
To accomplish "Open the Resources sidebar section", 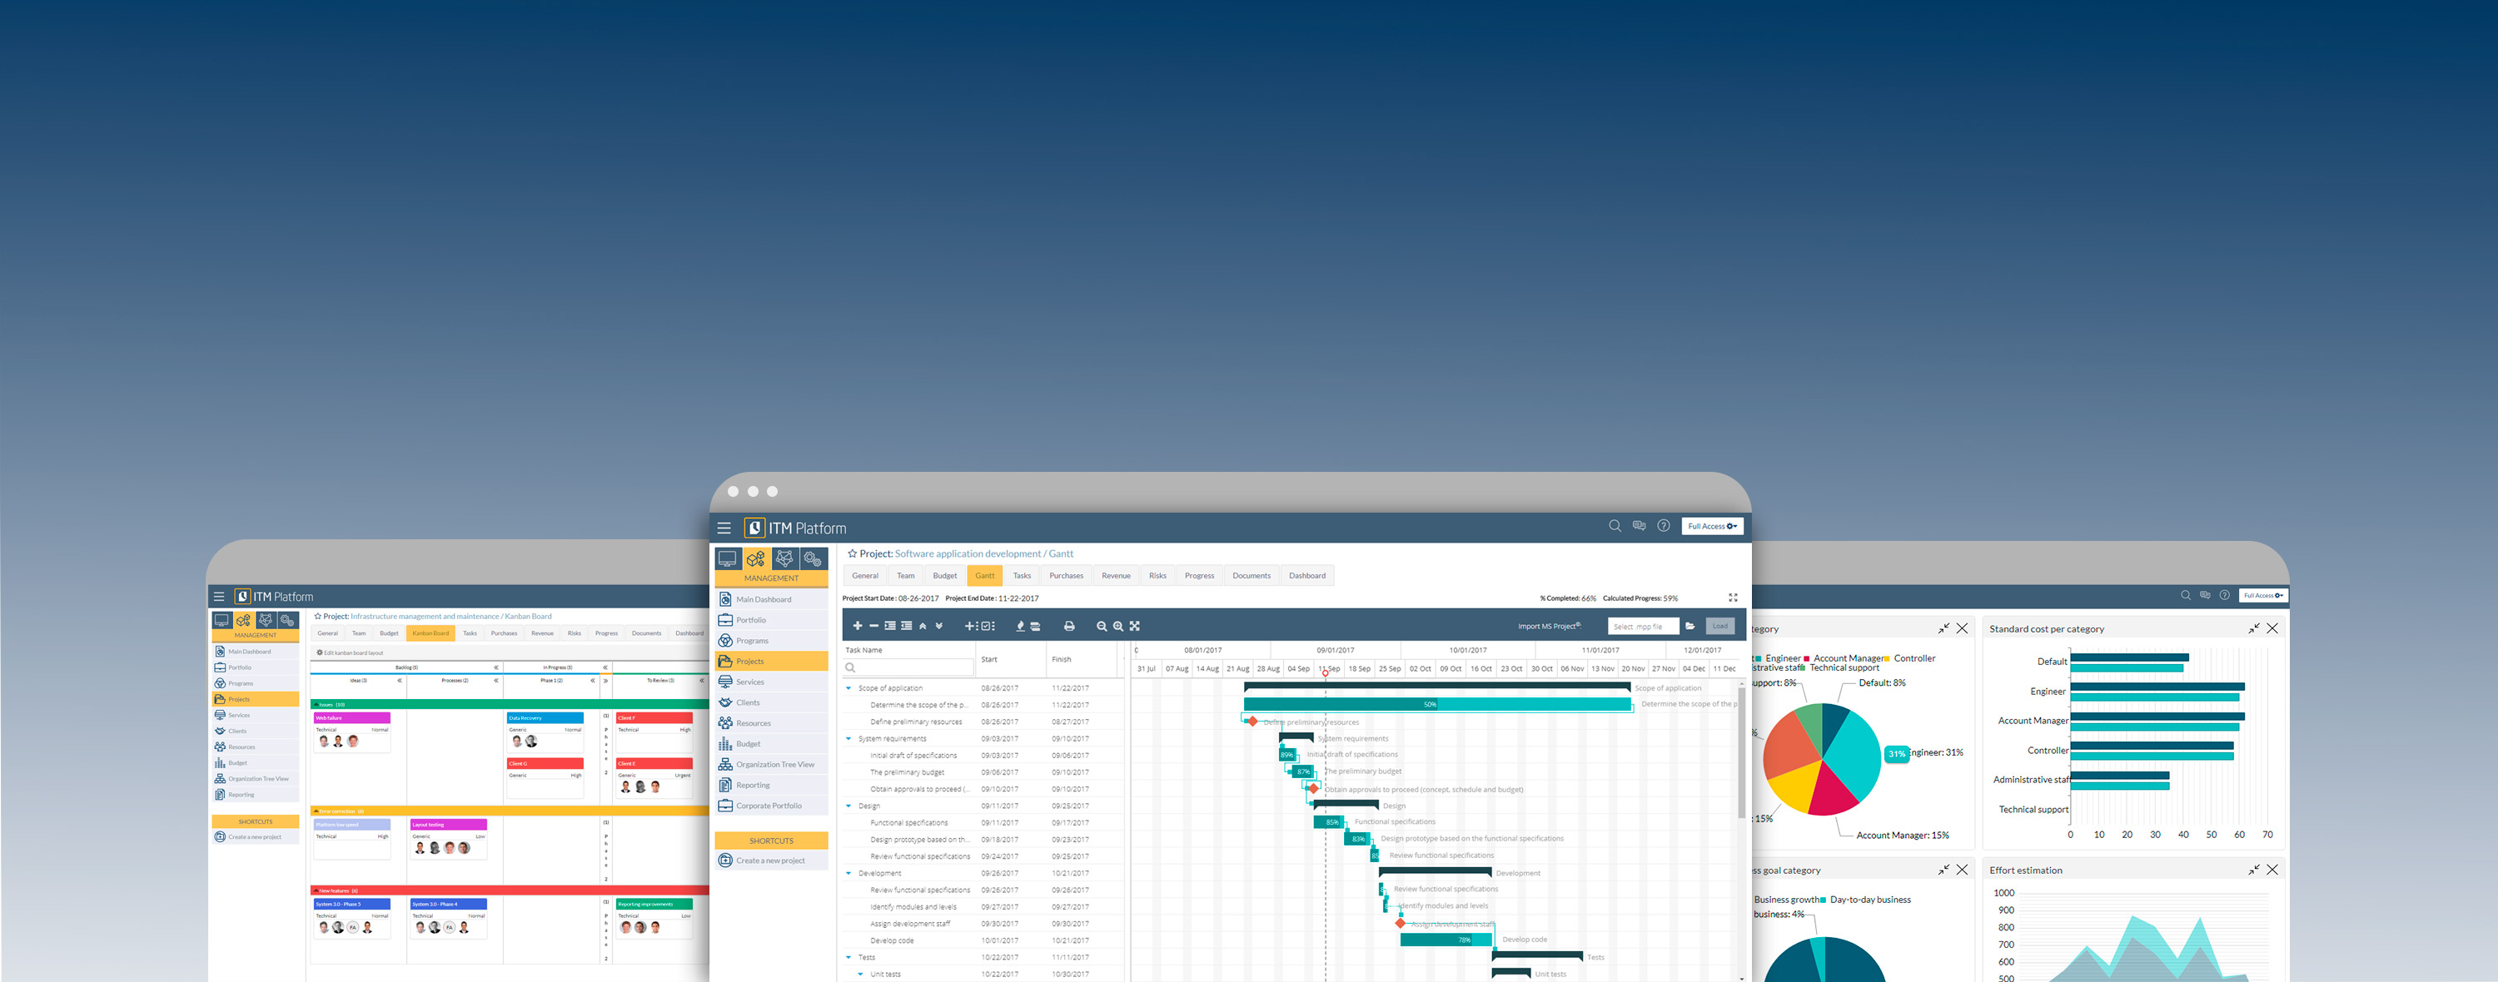I will 753,723.
